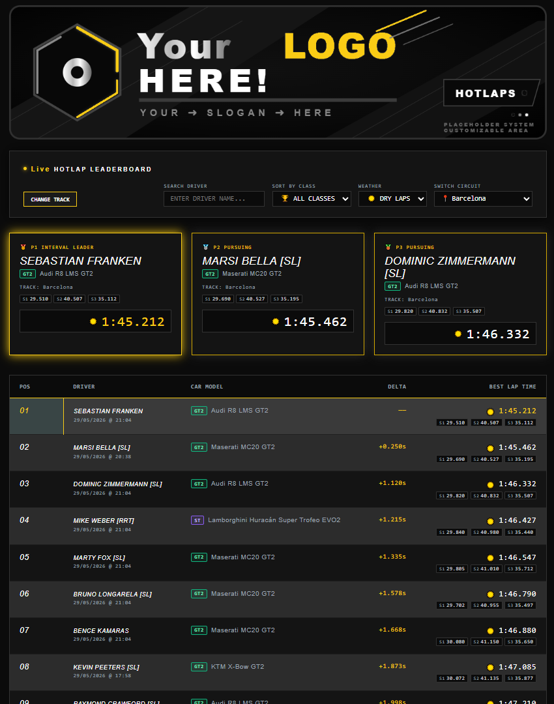Click the S1 29.510 sector chip on leader card
Screen dimensions: 554x704
(35, 299)
